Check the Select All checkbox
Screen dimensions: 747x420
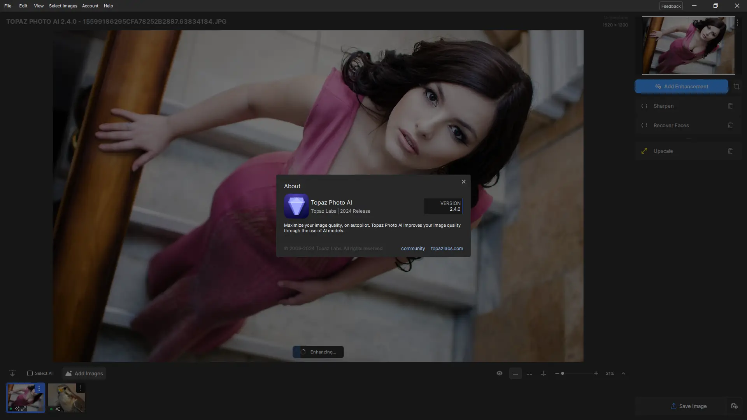30,373
